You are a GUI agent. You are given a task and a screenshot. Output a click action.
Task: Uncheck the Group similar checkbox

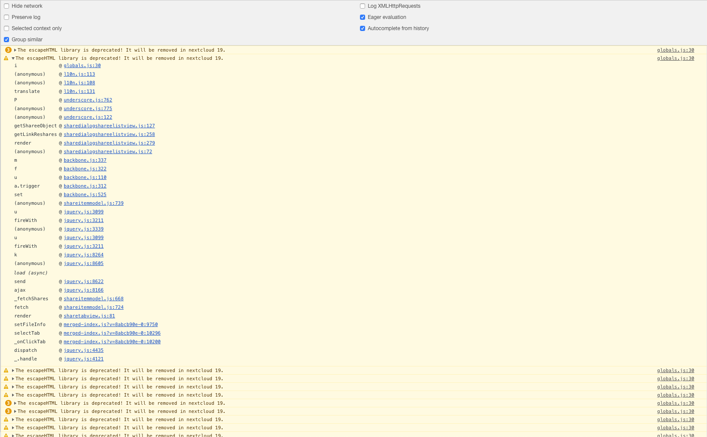pos(6,40)
